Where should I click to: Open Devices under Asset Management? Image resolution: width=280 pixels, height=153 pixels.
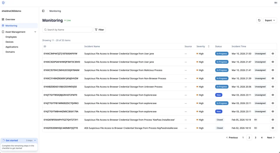10,42
